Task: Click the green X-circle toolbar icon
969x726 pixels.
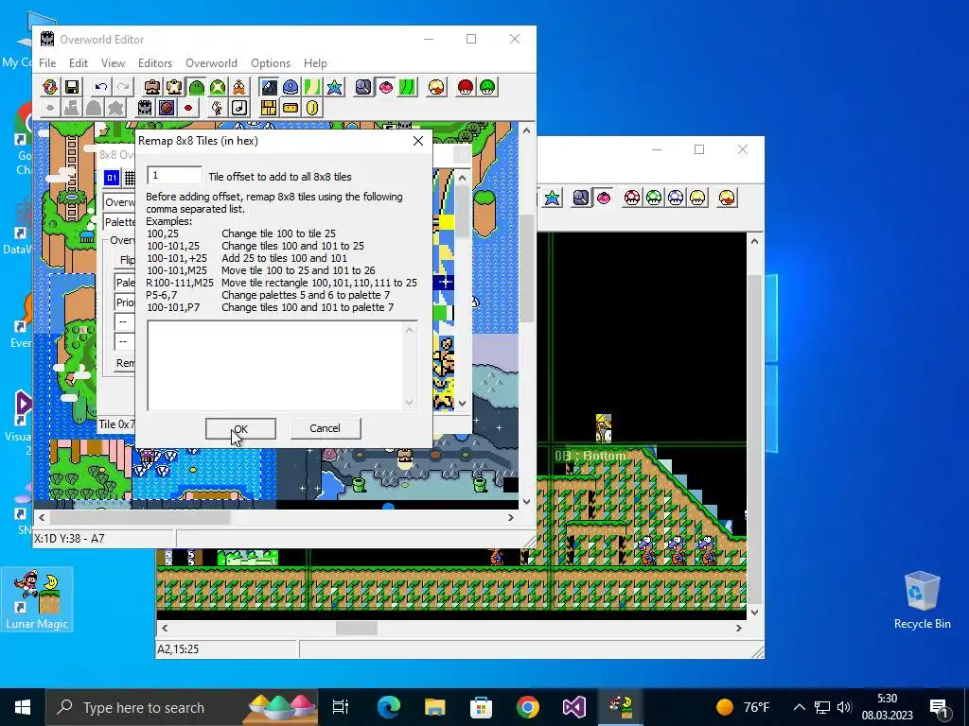Action: pos(218,87)
